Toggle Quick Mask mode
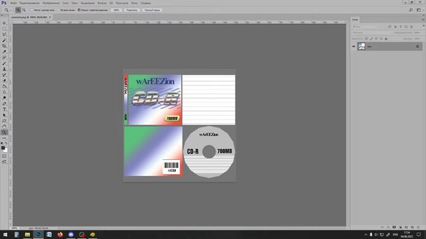This screenshot has width=426, height=239. point(4,157)
